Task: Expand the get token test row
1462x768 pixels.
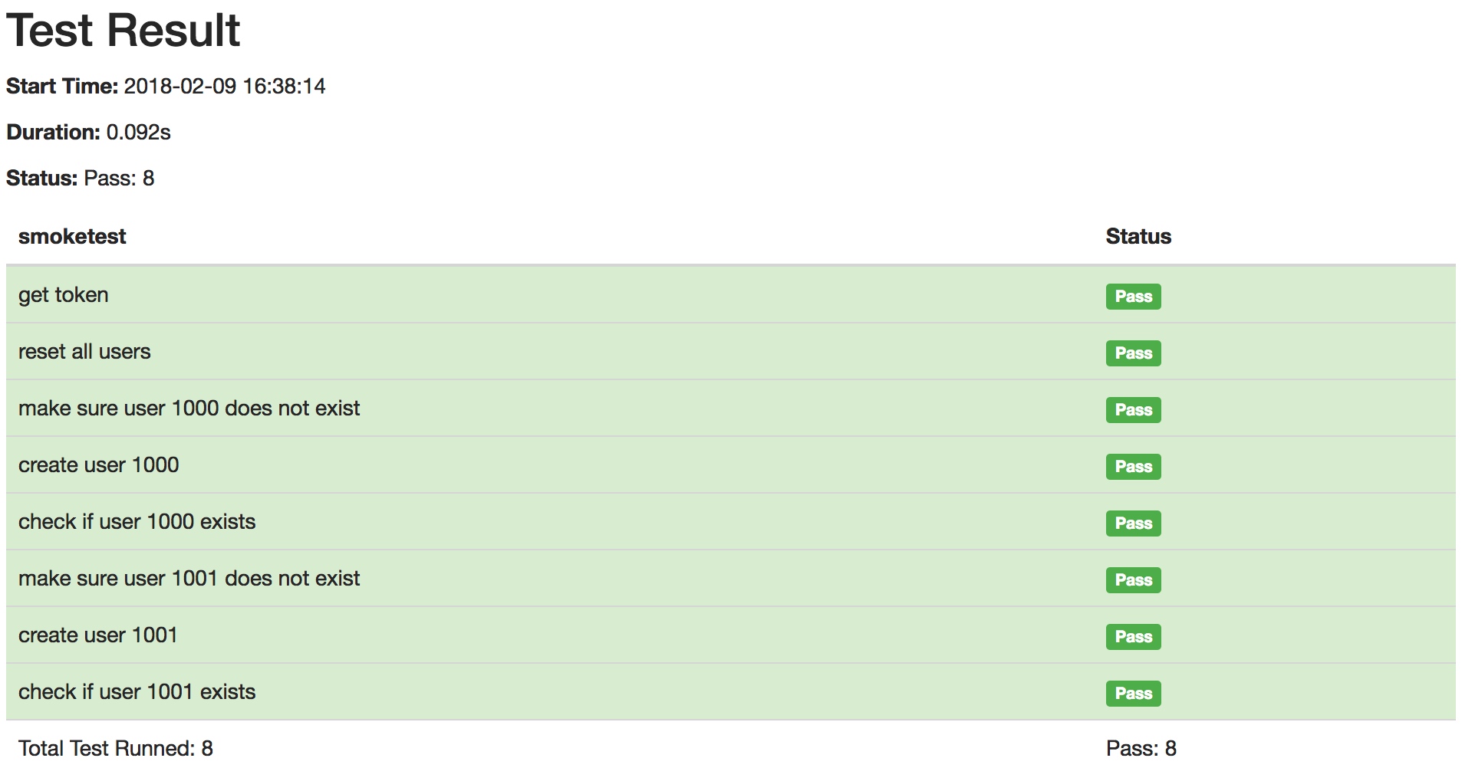Action: pos(730,295)
